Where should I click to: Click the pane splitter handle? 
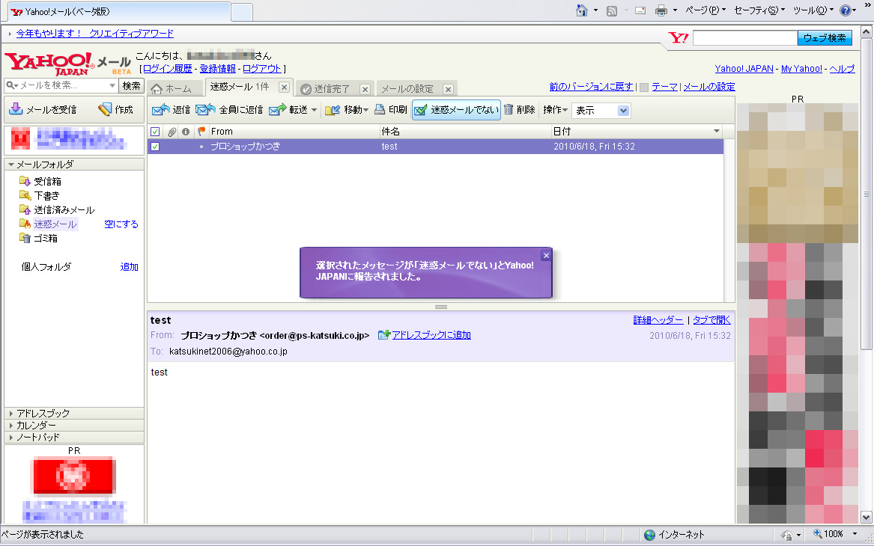pos(441,307)
